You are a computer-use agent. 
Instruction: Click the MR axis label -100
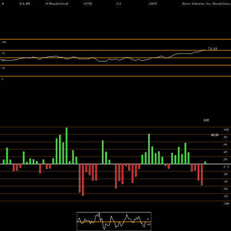(x=226, y=204)
